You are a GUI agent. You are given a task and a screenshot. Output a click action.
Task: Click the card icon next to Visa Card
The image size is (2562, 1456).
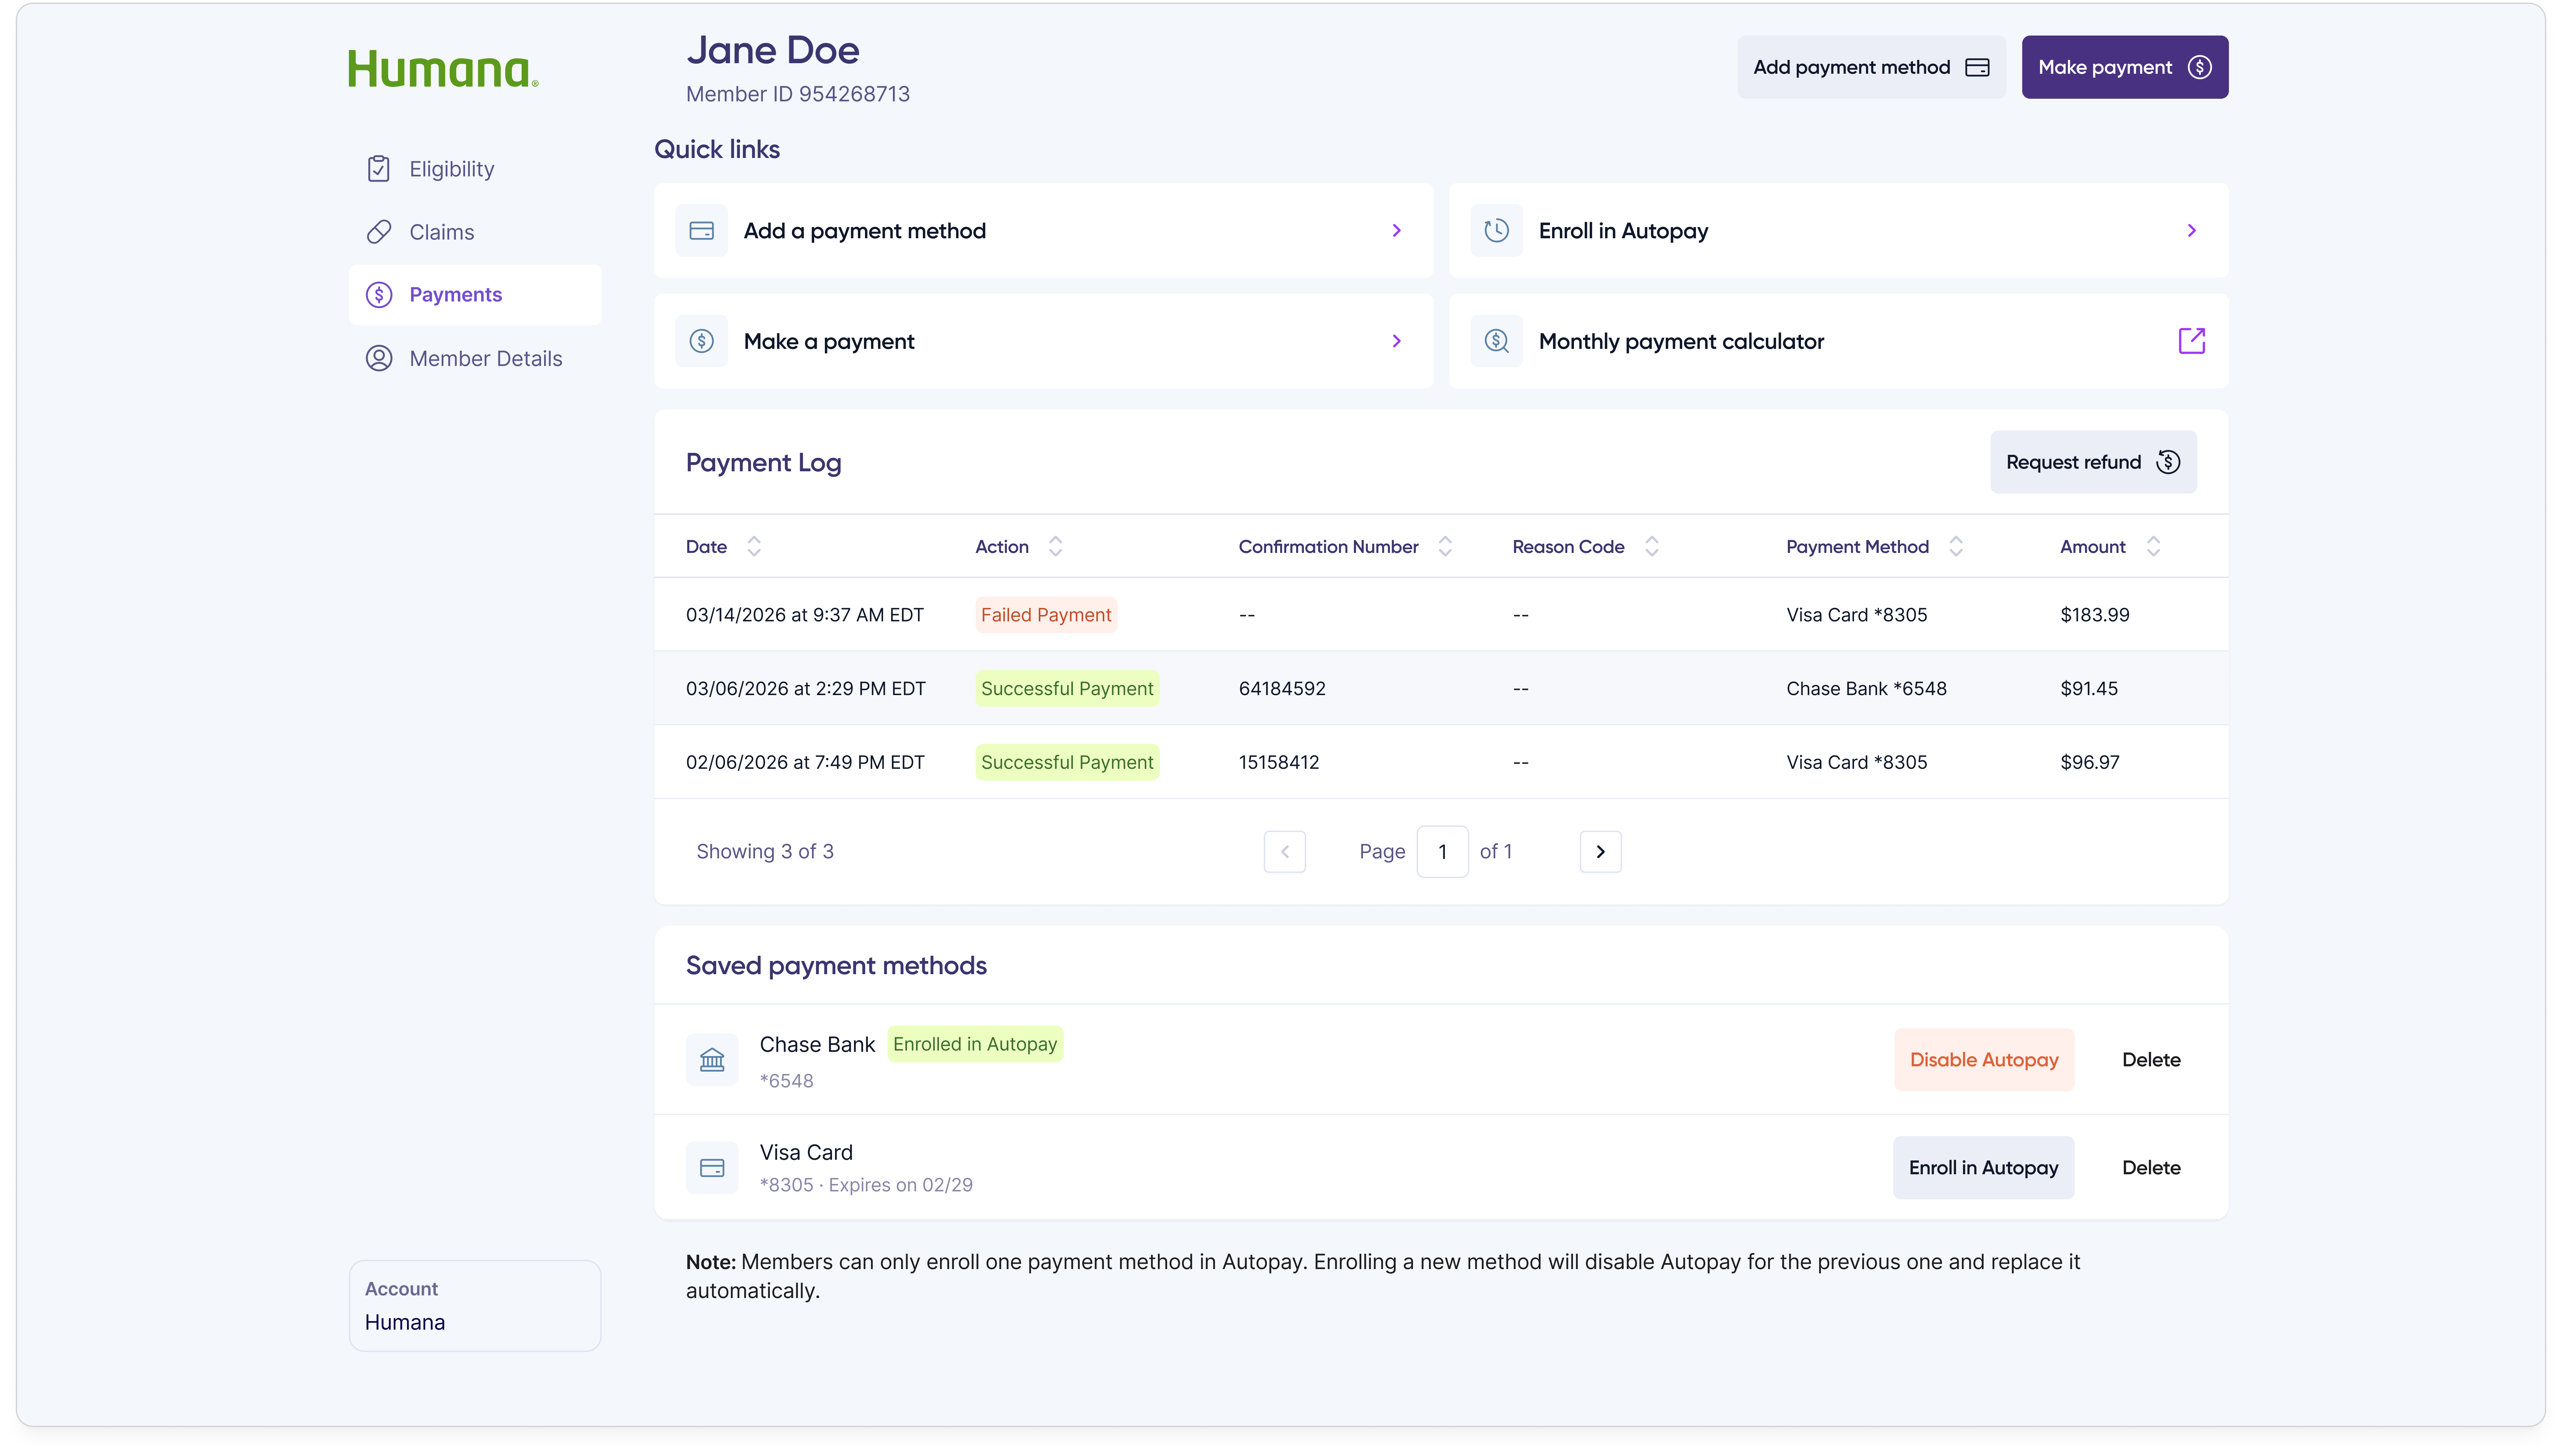[x=712, y=1167]
